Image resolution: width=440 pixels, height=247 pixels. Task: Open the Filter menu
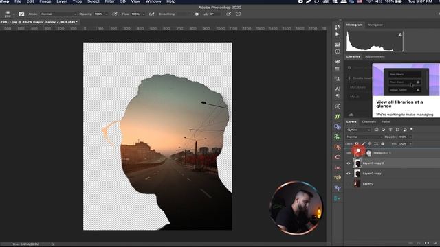[109, 1]
